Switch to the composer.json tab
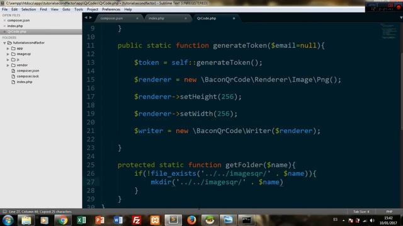This screenshot has width=403, height=226. click(118, 18)
